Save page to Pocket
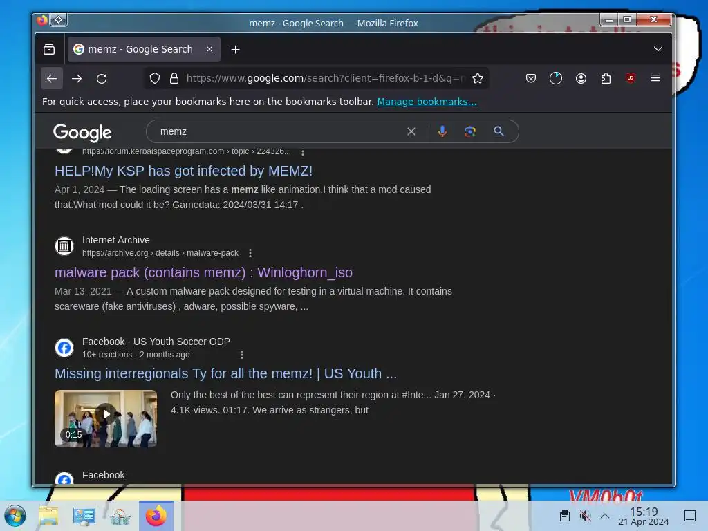Viewport: 708px width, 531px height. [x=531, y=79]
